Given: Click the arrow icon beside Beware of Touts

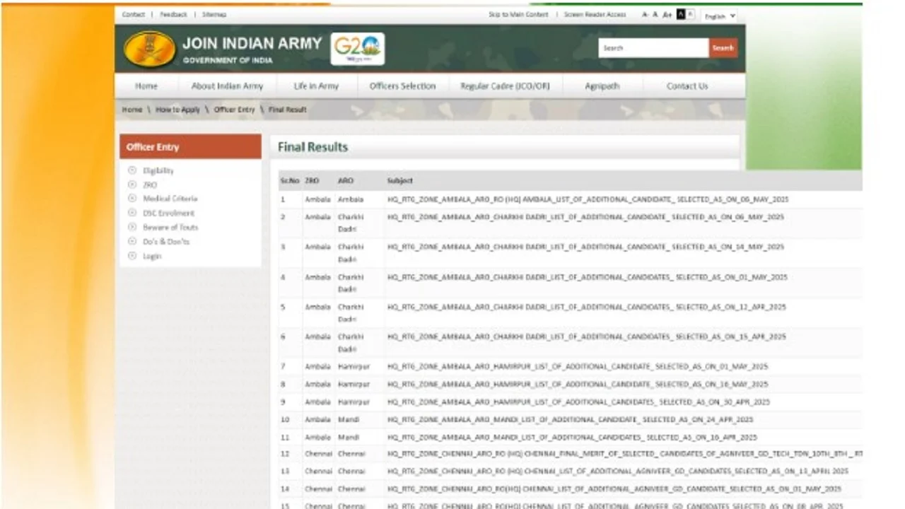Looking at the screenshot, I should (132, 227).
